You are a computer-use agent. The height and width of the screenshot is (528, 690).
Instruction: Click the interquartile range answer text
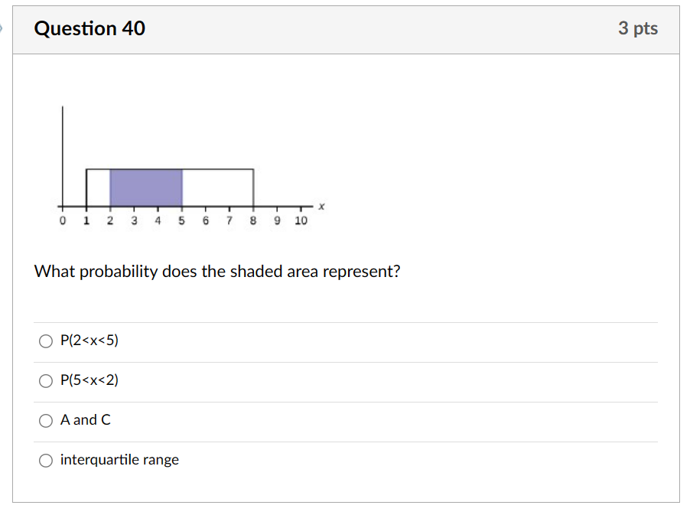pos(119,460)
